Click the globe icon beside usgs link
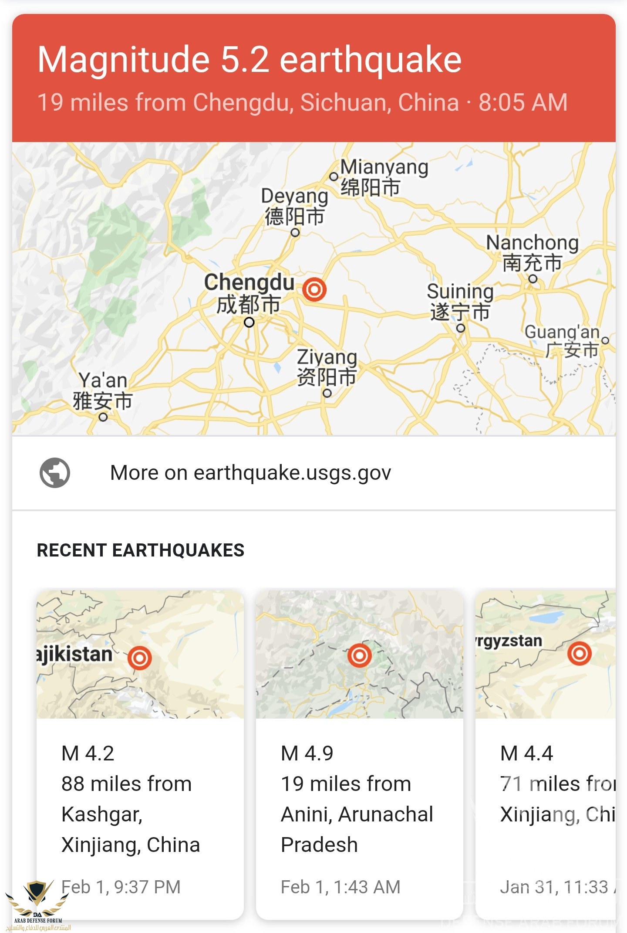627x933 pixels. tap(55, 473)
